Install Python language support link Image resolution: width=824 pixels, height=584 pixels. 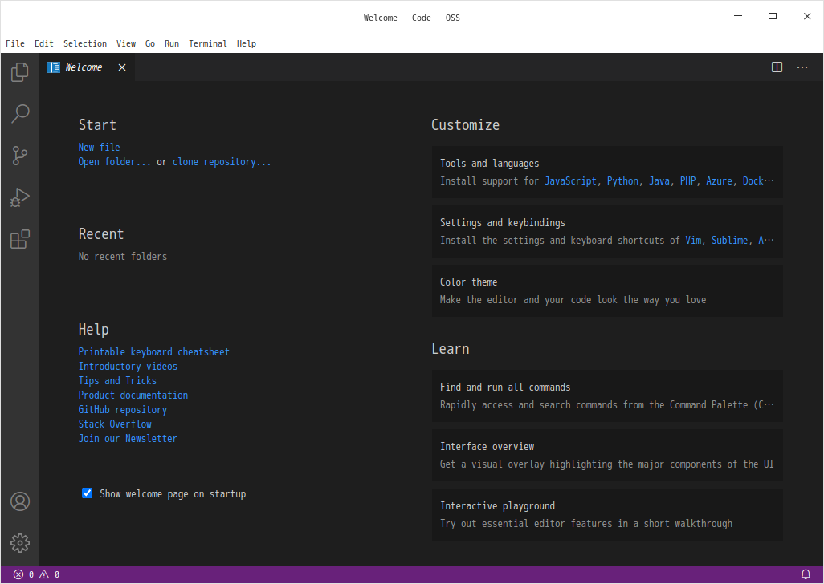(622, 181)
